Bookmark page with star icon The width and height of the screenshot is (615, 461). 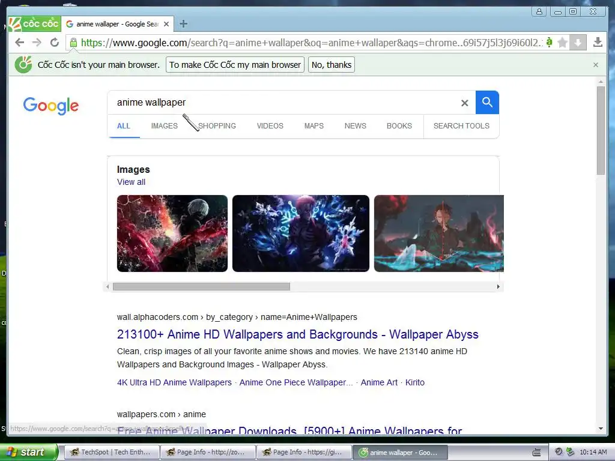click(x=562, y=43)
